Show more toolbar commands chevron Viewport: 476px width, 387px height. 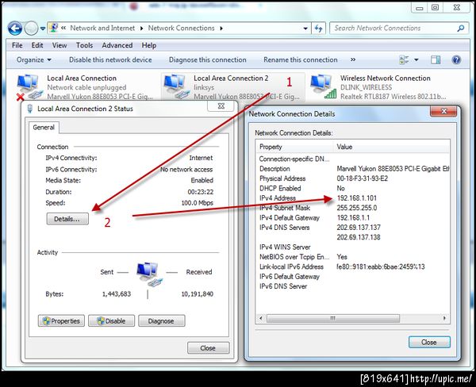[x=353, y=59]
